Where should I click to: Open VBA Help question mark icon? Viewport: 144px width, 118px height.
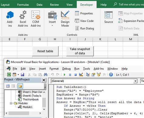pos(111,75)
